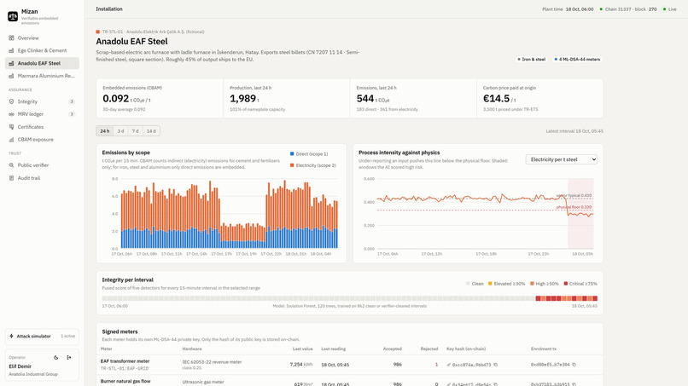Select the 3 d range tab
688x386 pixels.
point(120,131)
